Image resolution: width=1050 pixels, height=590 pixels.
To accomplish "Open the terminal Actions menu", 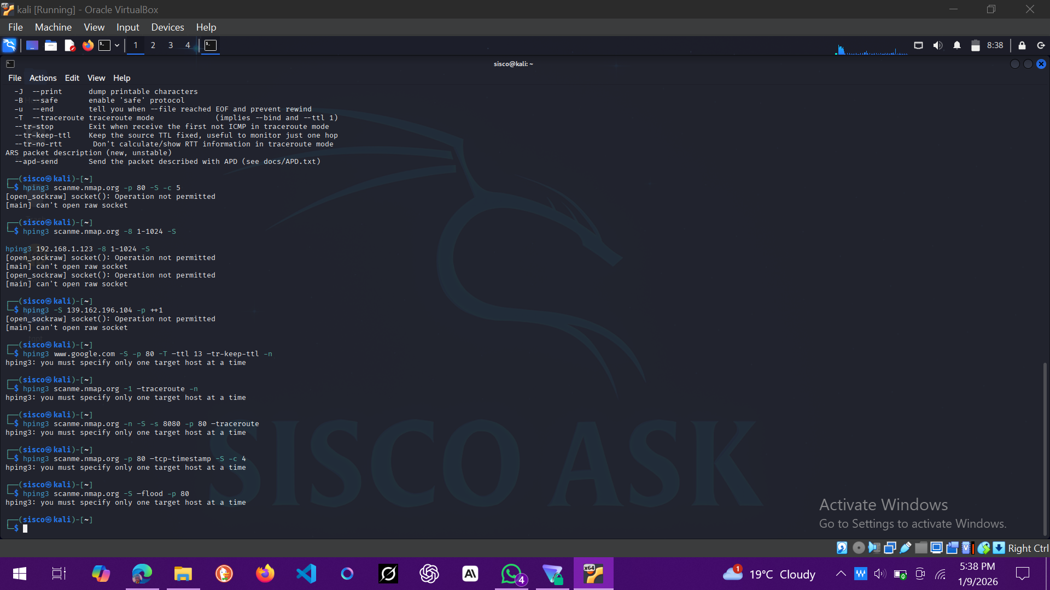I will click(43, 78).
